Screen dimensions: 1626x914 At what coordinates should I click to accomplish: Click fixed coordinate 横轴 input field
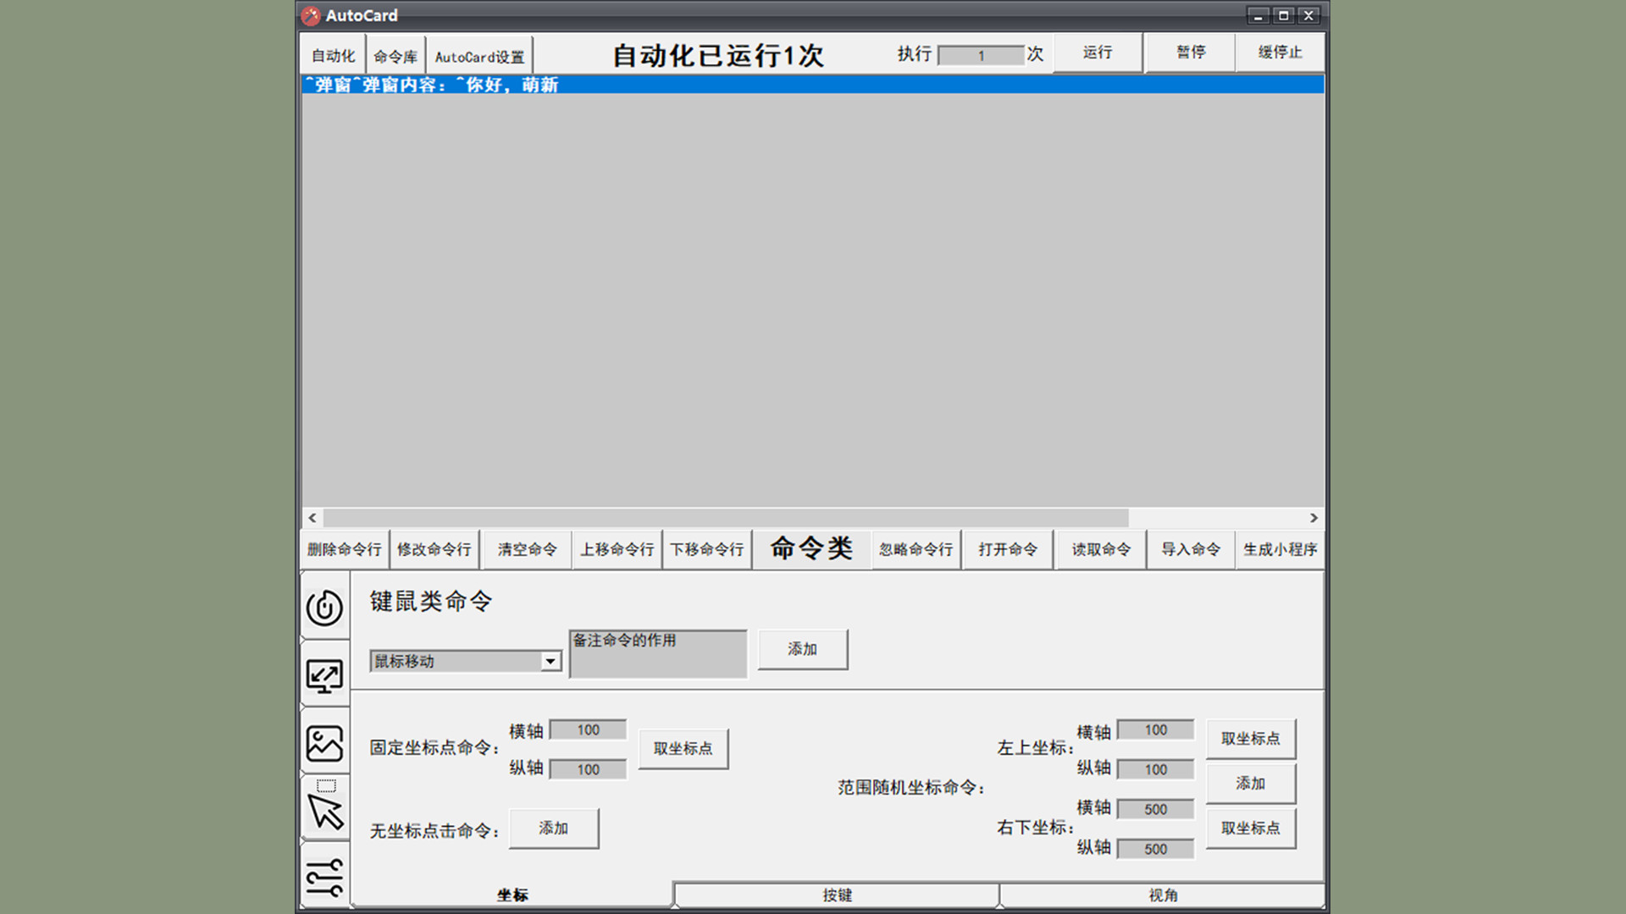click(x=588, y=730)
